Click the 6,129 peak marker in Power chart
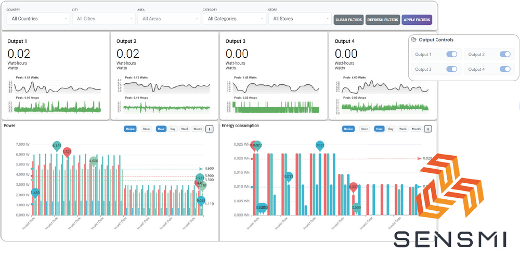This screenshot has height=254, width=520. (57, 146)
